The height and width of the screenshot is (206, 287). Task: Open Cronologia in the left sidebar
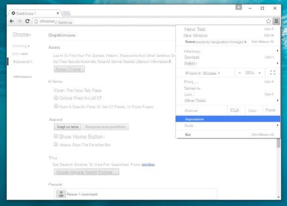click(x=21, y=46)
